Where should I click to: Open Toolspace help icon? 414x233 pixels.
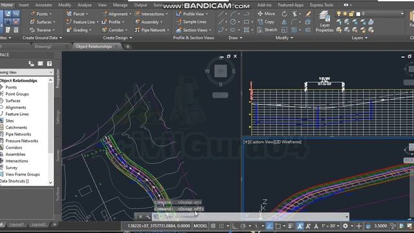(x=49, y=63)
